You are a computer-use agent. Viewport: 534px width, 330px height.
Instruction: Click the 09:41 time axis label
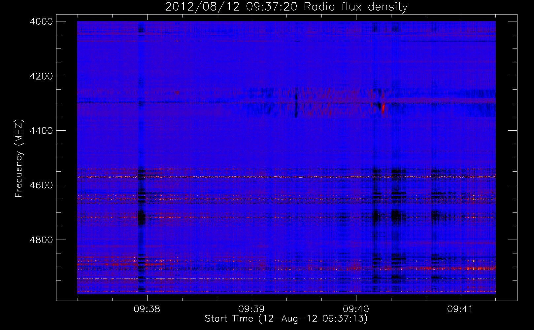(x=460, y=309)
